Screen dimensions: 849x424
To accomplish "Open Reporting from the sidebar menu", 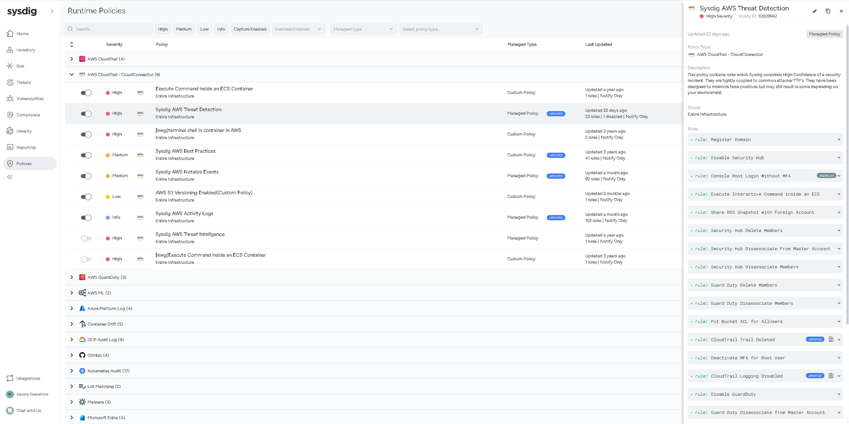I will 26,147.
